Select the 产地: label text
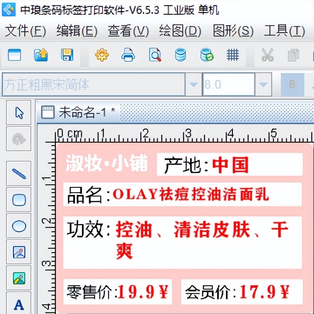Image resolution: width=314 pixels, height=314 pixels. tap(186, 165)
